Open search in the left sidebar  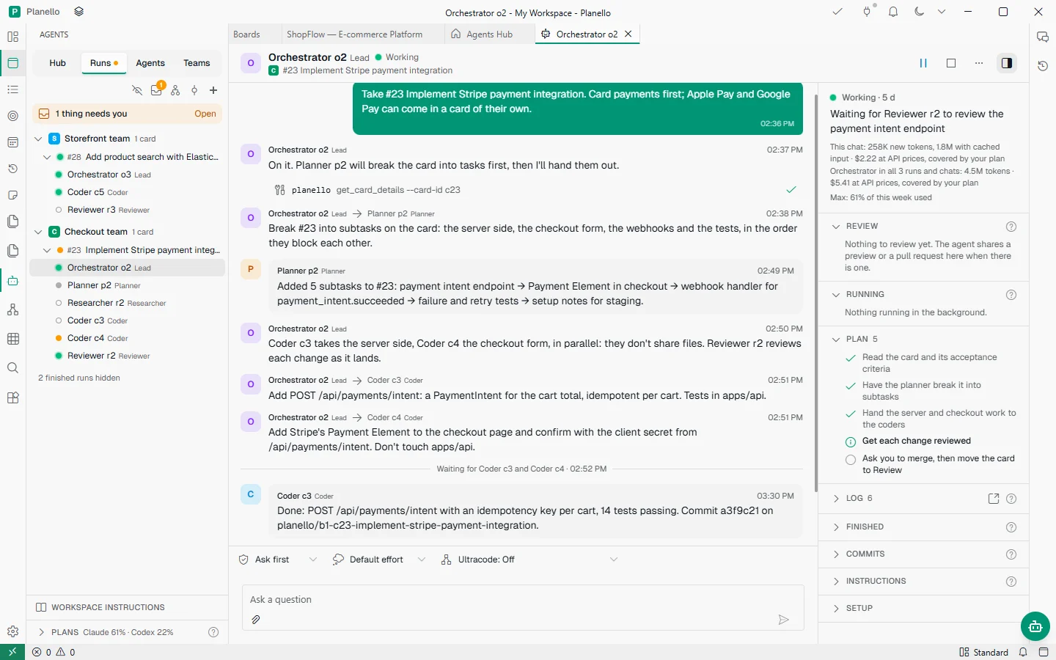12,368
